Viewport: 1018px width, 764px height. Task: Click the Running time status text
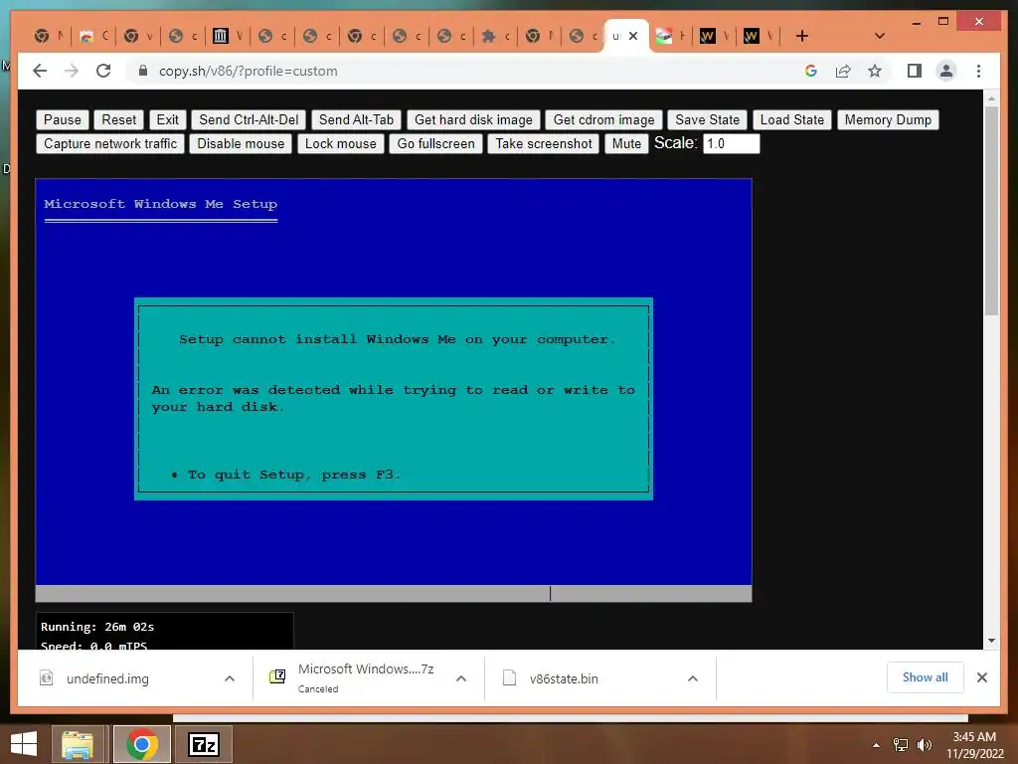[97, 627]
